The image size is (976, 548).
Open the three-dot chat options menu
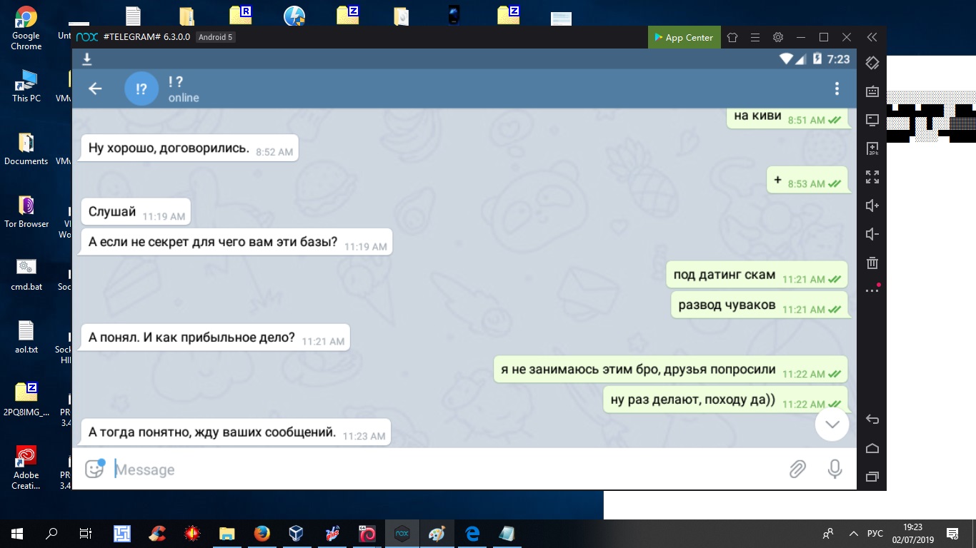(x=837, y=88)
